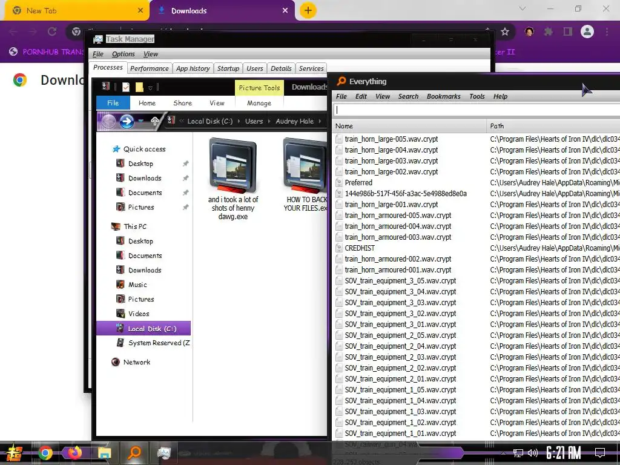Select train_horn_large-005.wav.crypt result

(391, 139)
